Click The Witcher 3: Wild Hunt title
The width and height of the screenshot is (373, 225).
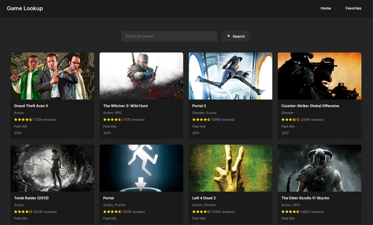pyautogui.click(x=125, y=106)
